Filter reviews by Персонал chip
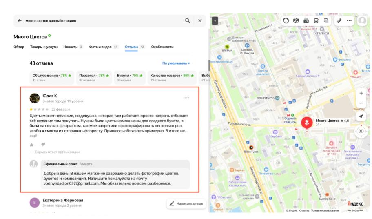Image resolution: width=372 pixels, height=219 pixels. point(94,78)
